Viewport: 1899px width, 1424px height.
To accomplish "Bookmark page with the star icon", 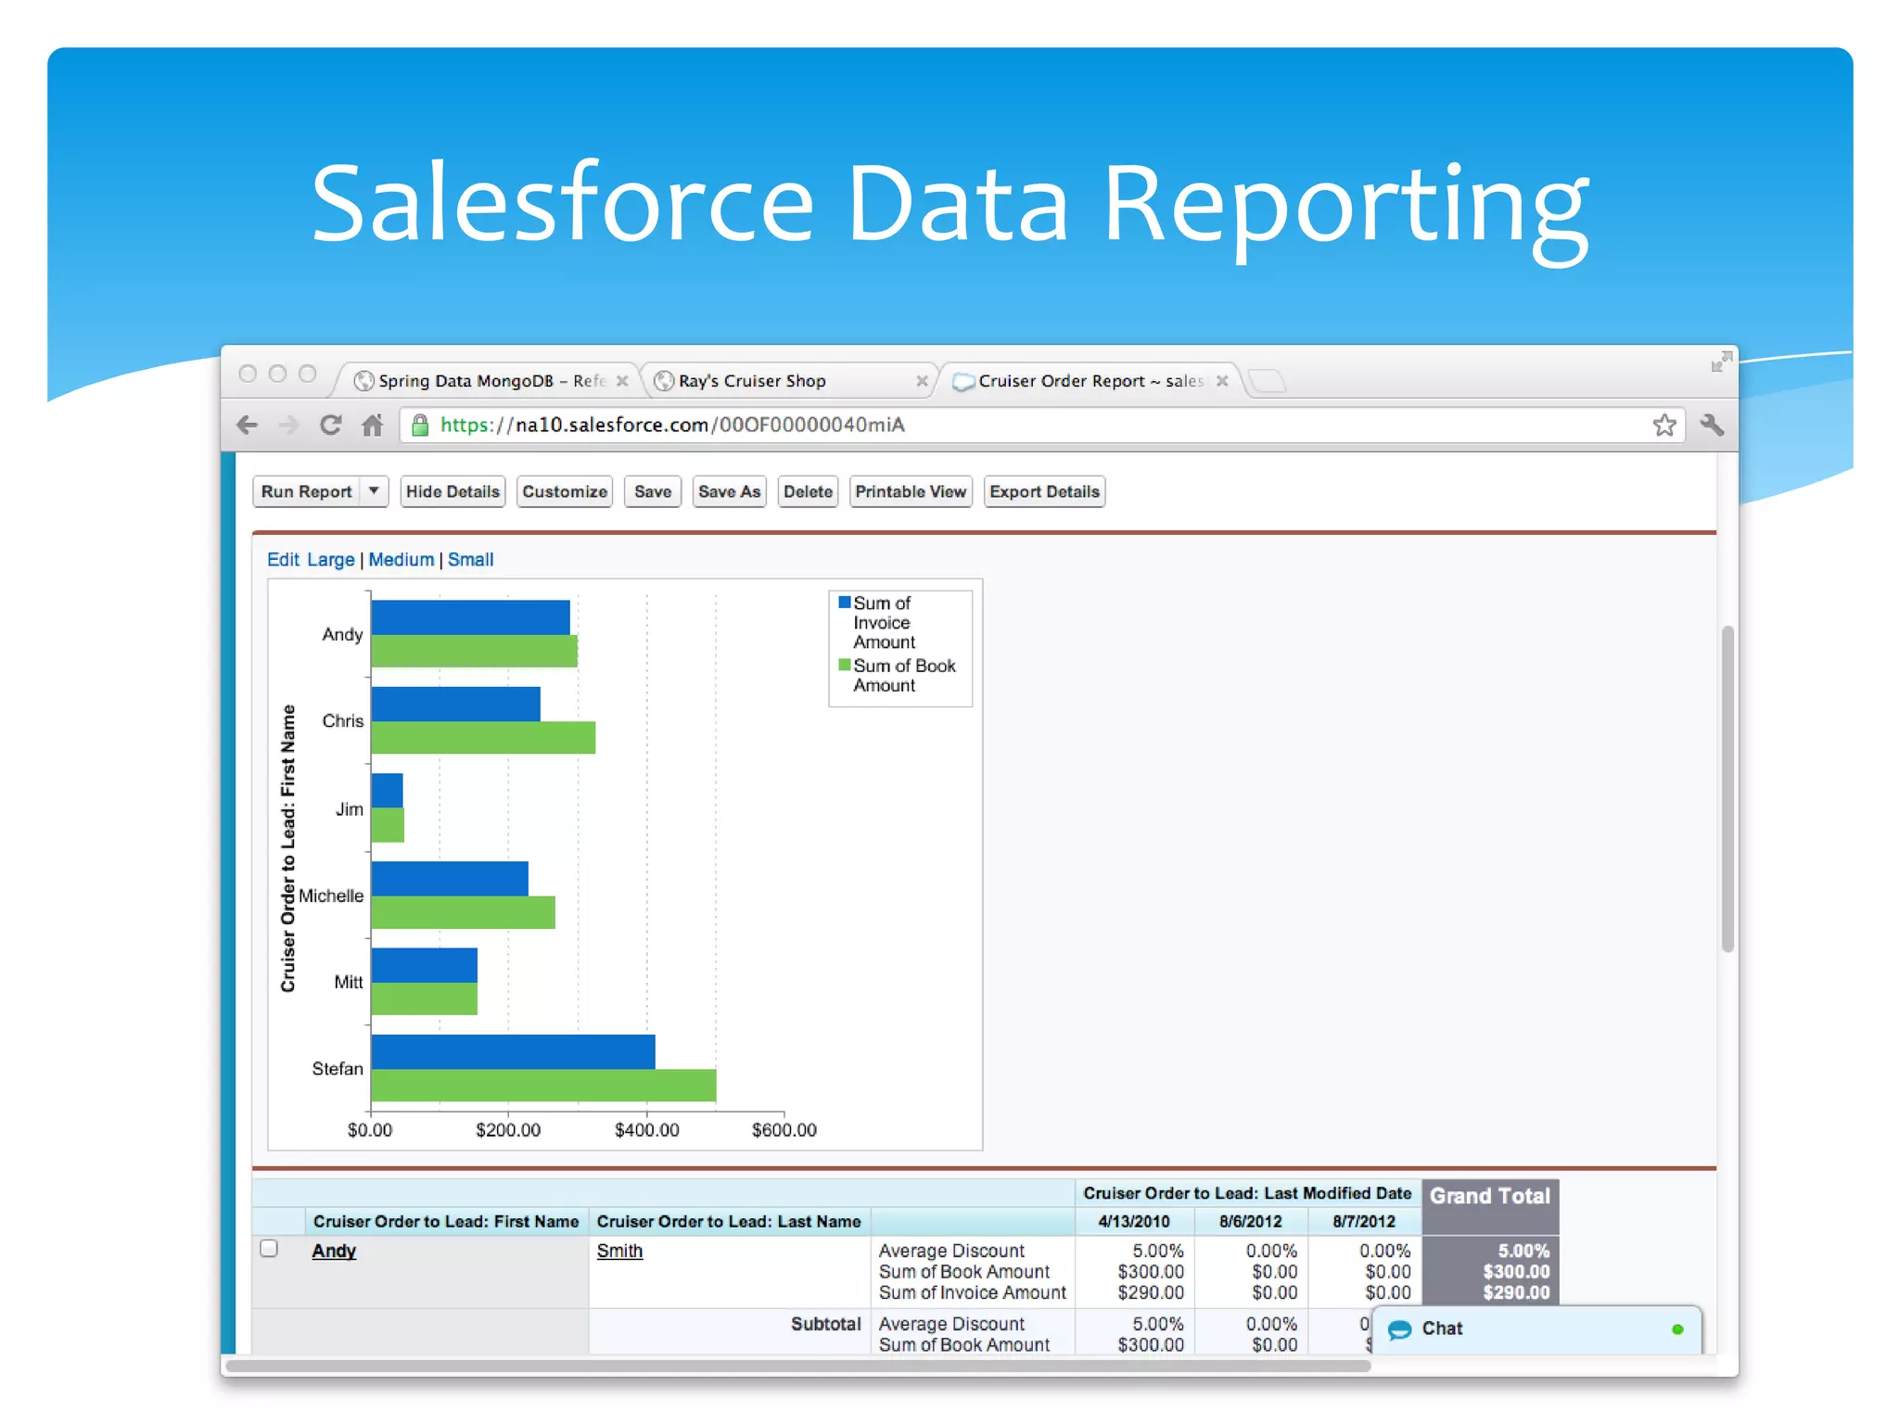I will pos(1664,426).
